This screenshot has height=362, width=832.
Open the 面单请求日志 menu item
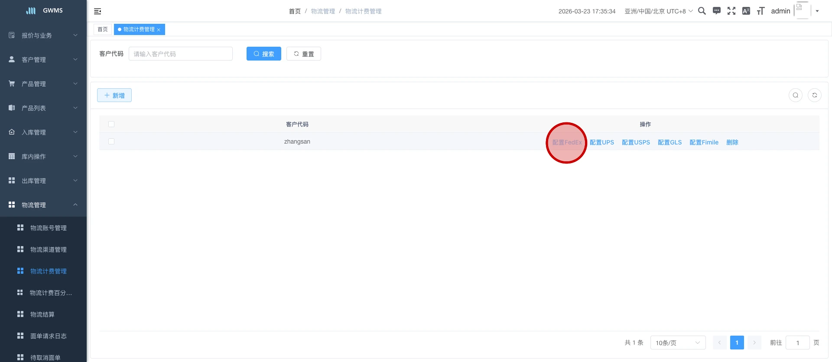(43, 336)
